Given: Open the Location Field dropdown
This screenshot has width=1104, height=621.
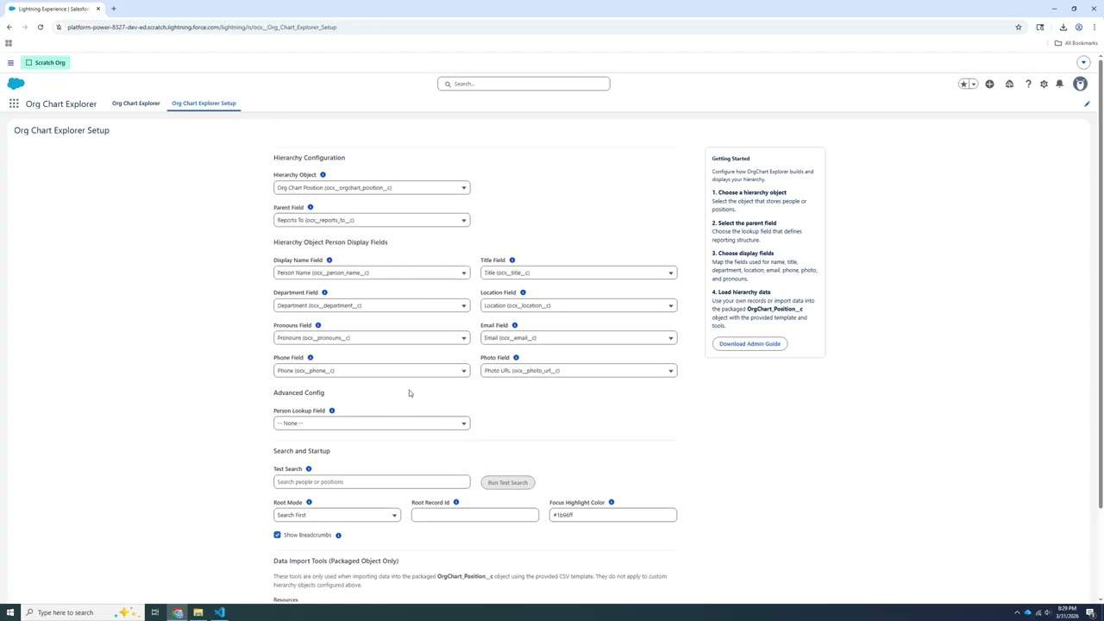Looking at the screenshot, I should 579,305.
